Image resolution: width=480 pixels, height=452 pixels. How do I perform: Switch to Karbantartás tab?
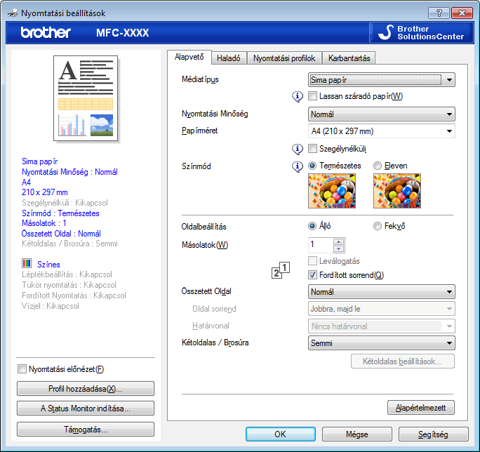tap(349, 58)
